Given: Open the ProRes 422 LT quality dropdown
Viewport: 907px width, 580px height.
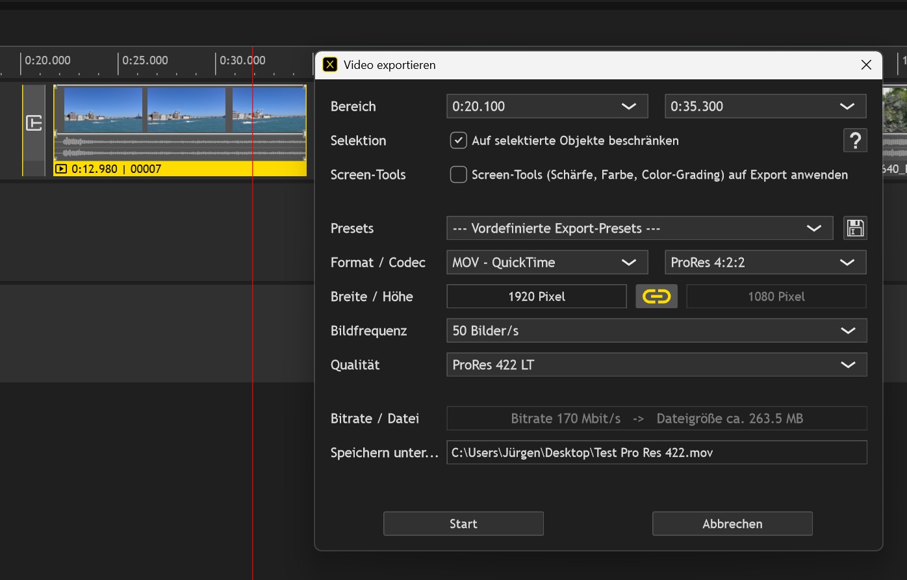Looking at the screenshot, I should [657, 365].
